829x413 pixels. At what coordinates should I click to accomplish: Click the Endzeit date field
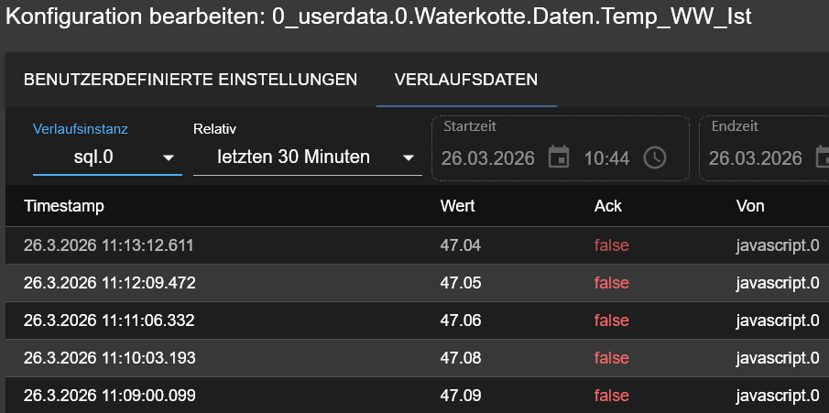pyautogui.click(x=756, y=158)
